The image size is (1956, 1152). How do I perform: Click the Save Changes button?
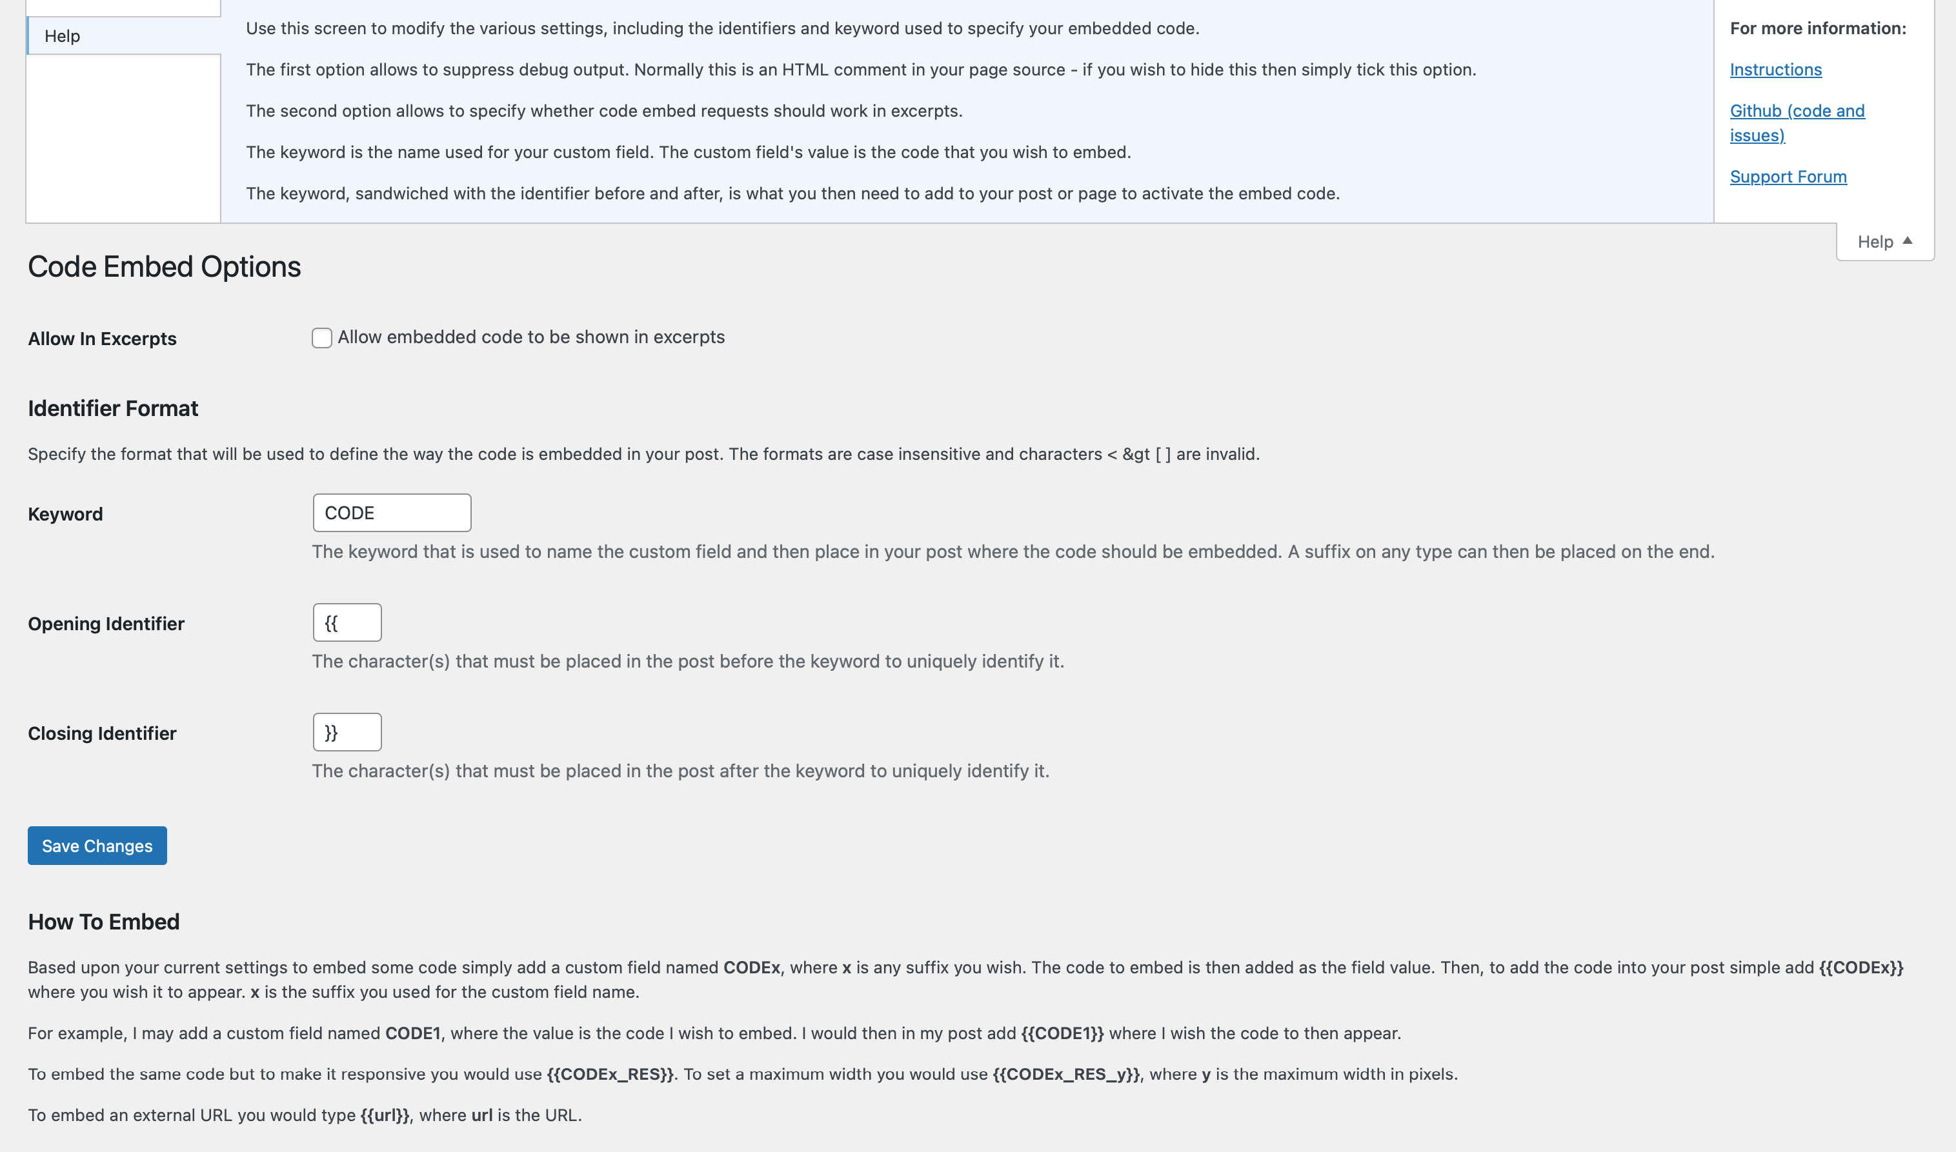pyautogui.click(x=96, y=845)
